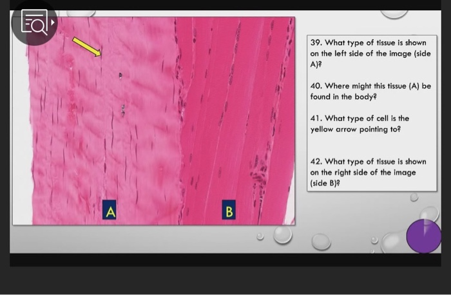Open the search-in-document overlay icon
The width and height of the screenshot is (451, 295).
pos(34,22)
